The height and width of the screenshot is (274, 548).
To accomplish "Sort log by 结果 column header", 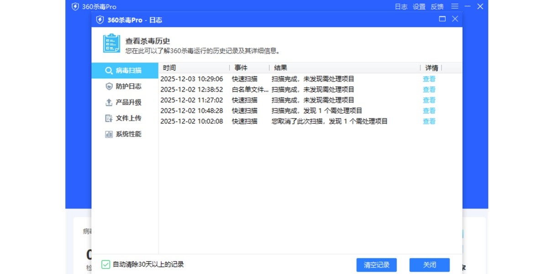I will pyautogui.click(x=280, y=68).
